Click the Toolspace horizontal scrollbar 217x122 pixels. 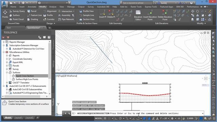click(x=22, y=96)
